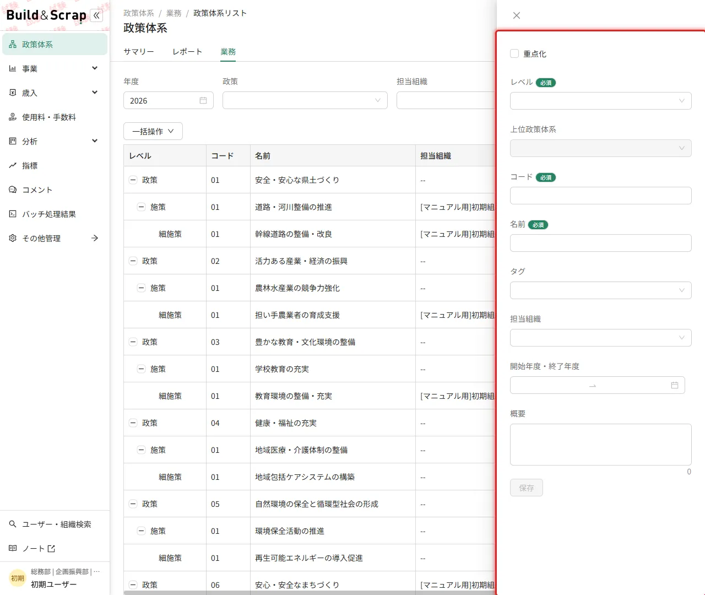Click the 業務 breadcrumb link

174,13
